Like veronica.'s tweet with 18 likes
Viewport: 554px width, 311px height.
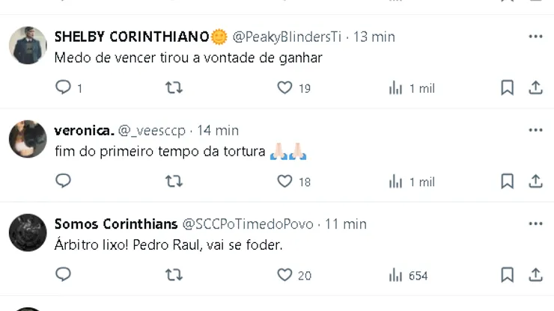[284, 182]
